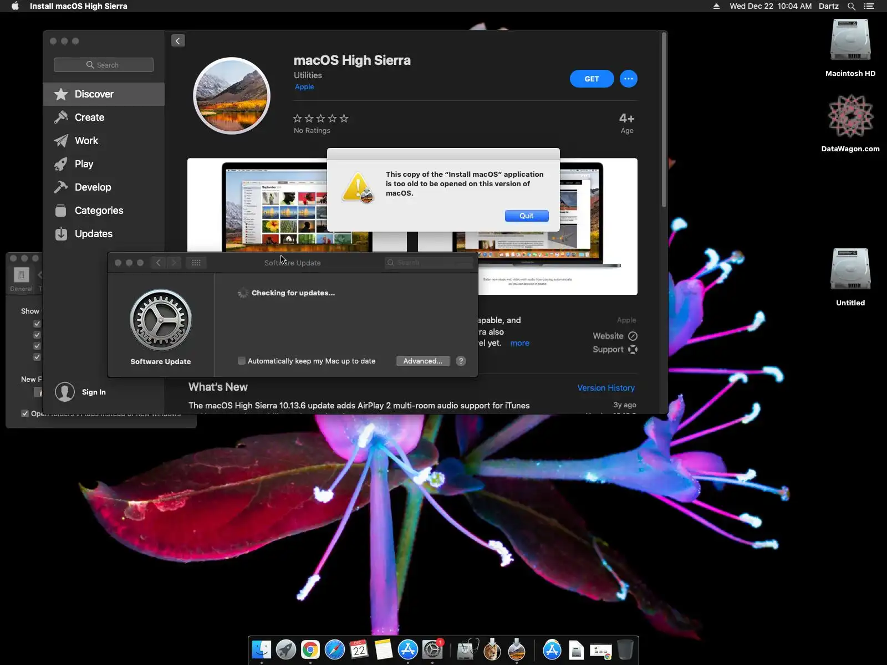Image resolution: width=887 pixels, height=665 pixels.
Task: Click GET for macOS High Sierra
Action: 592,79
